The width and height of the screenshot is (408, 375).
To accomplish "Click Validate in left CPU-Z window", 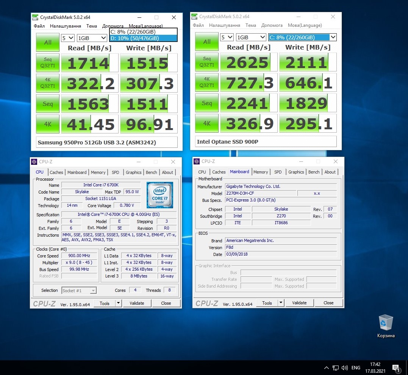I will point(137,303).
